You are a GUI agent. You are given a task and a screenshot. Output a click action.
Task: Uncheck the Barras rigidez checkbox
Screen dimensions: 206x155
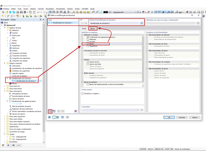click(88, 44)
